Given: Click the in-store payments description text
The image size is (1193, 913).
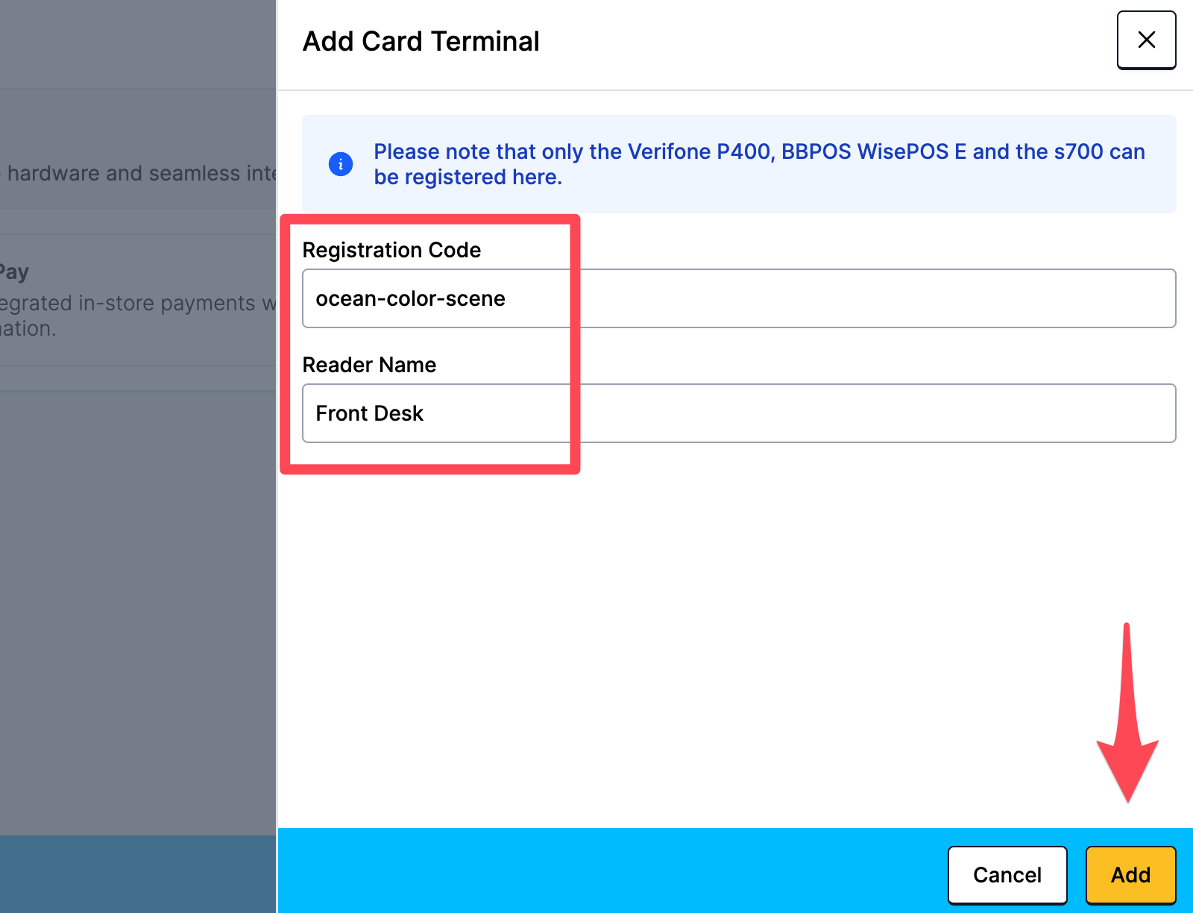Looking at the screenshot, I should click(139, 303).
